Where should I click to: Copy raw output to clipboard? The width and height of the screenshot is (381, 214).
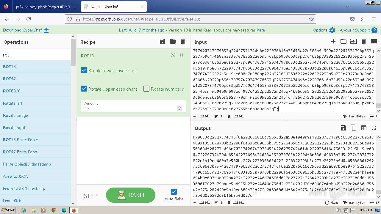[x=353, y=128]
